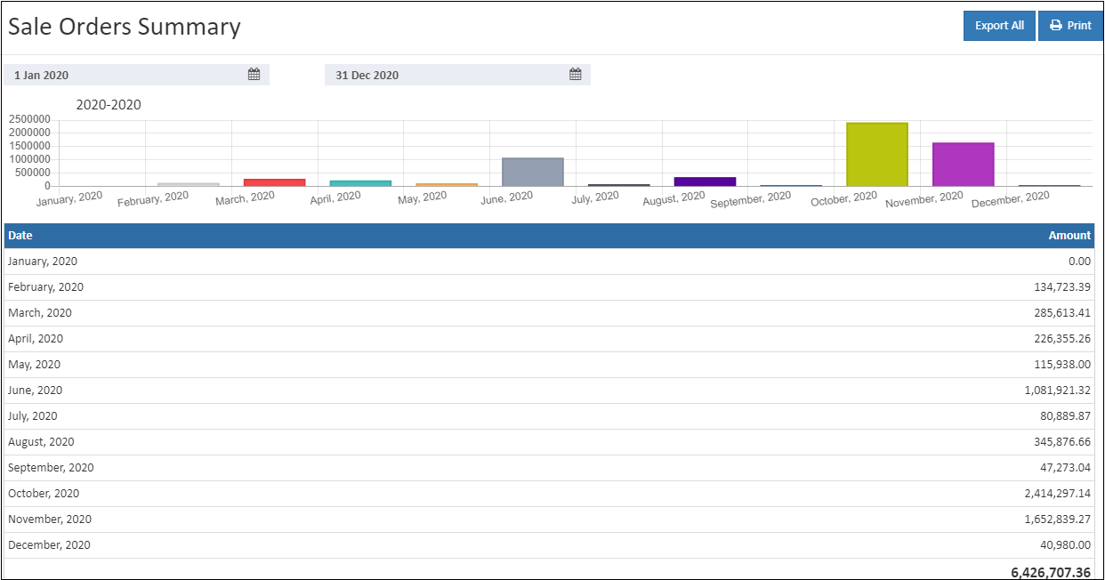Select the January, 2020 table row
1105x580 pixels.
(x=549, y=262)
